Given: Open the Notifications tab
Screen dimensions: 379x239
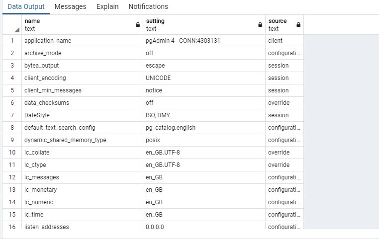Looking at the screenshot, I should tap(148, 7).
